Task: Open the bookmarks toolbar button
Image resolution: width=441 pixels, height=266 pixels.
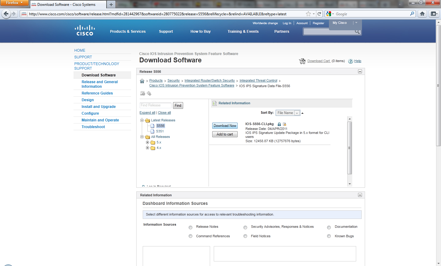Action: [434, 14]
